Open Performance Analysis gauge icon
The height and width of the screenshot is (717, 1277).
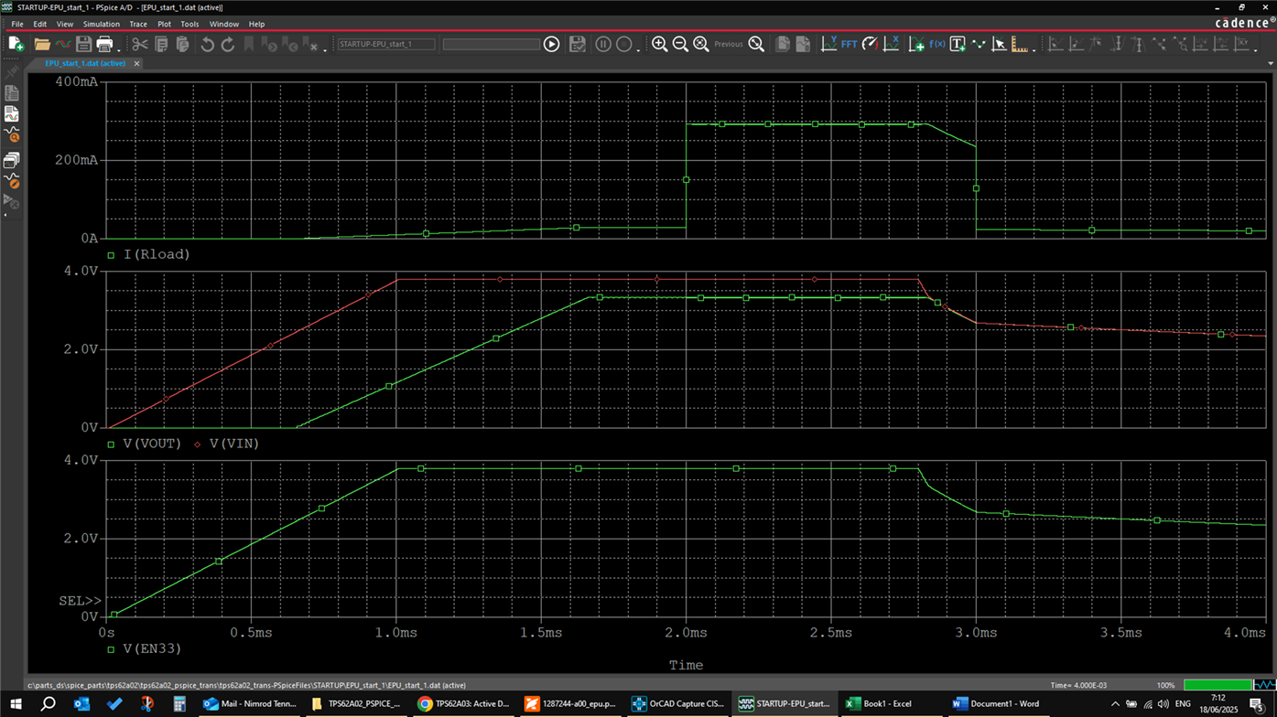pos(871,44)
